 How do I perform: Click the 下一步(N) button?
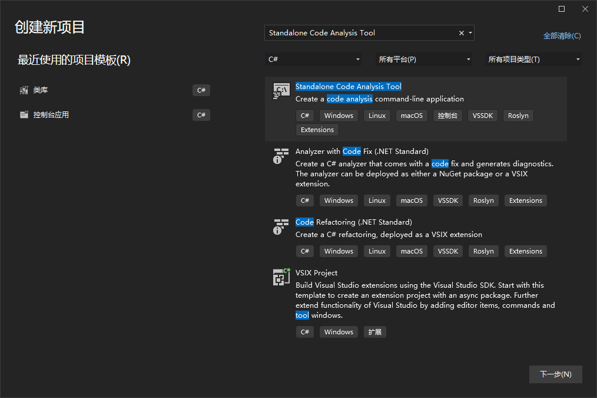(x=555, y=374)
